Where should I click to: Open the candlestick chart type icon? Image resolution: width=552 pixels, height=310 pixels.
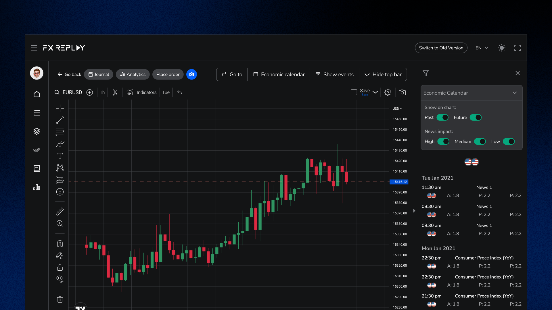[115, 92]
